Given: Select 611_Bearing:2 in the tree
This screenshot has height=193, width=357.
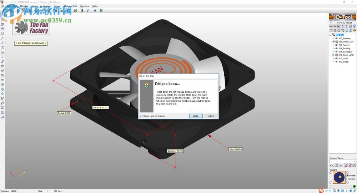Looking at the screenshot, I should (345, 52).
